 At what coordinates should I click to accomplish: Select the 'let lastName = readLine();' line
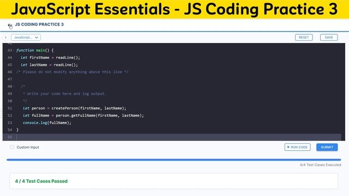pos(49,65)
